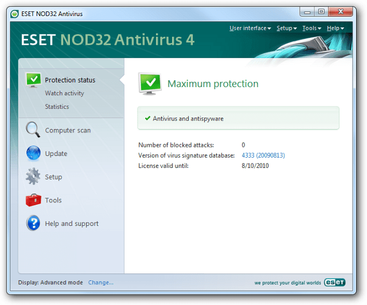
Task: Open the Help dropdown menu in header
Action: [x=335, y=28]
